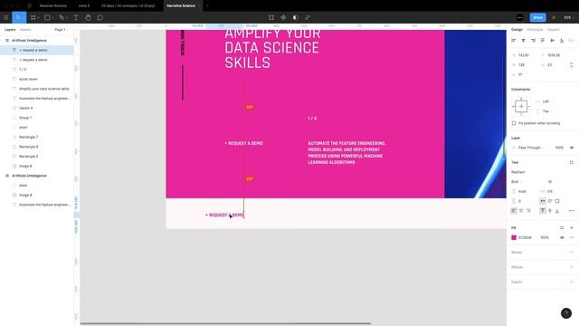The height and width of the screenshot is (326, 579).
Task: Switch to the Assets tab
Action: point(25,30)
